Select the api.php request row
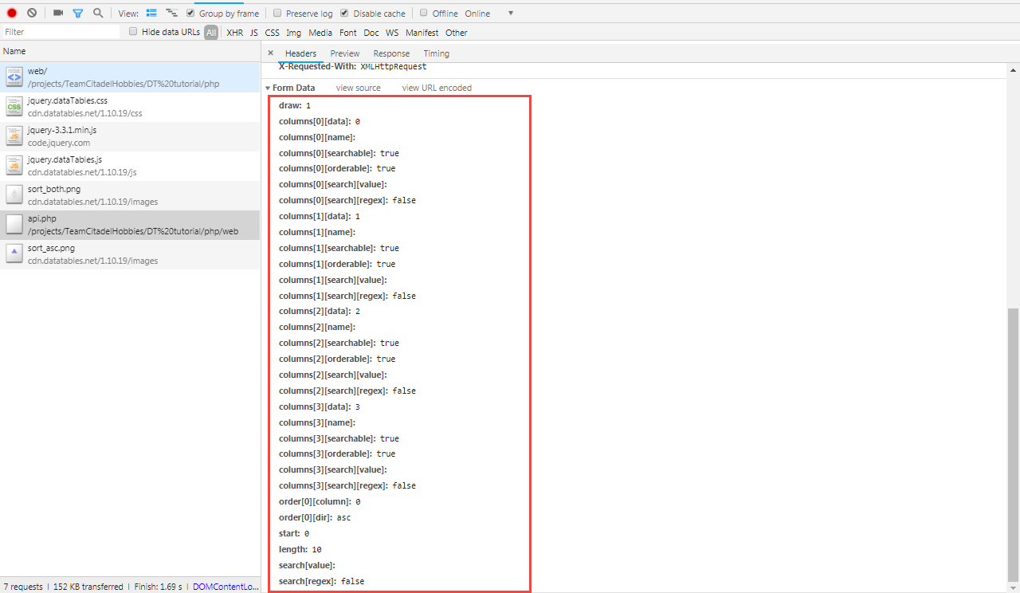Viewport: 1020px width, 593px height. pos(130,225)
